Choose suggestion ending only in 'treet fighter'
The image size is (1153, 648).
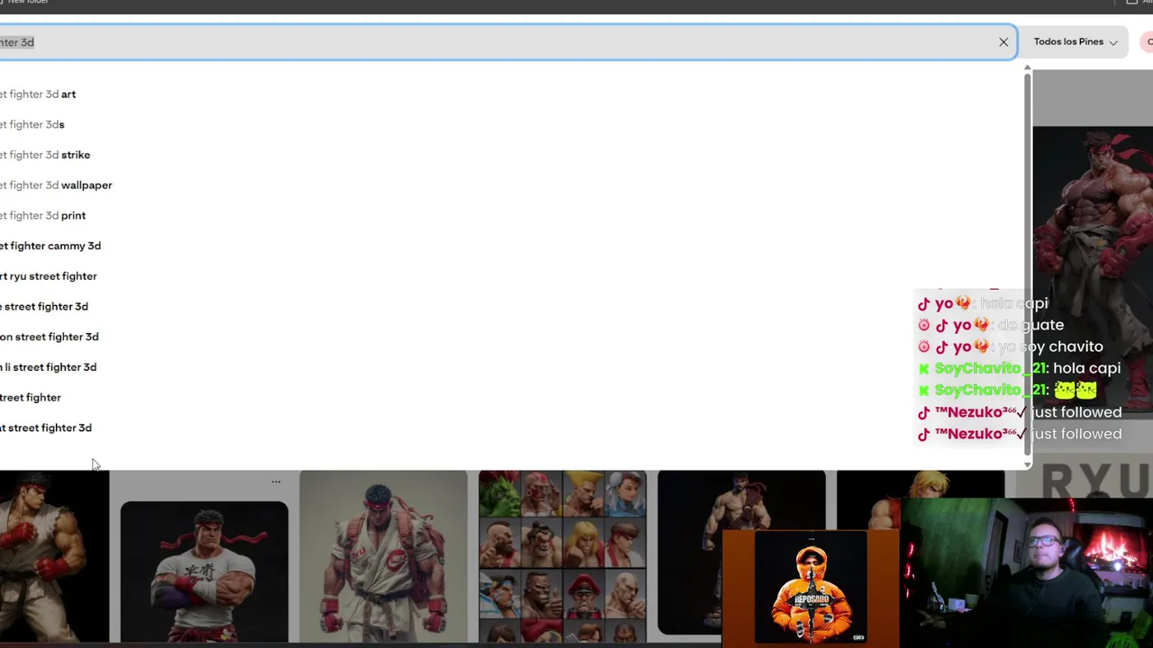point(31,398)
